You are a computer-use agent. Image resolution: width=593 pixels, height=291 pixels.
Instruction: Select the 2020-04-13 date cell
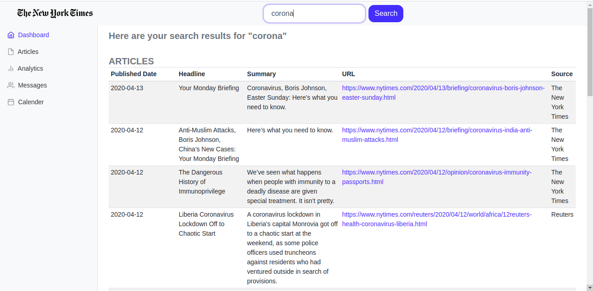click(127, 88)
